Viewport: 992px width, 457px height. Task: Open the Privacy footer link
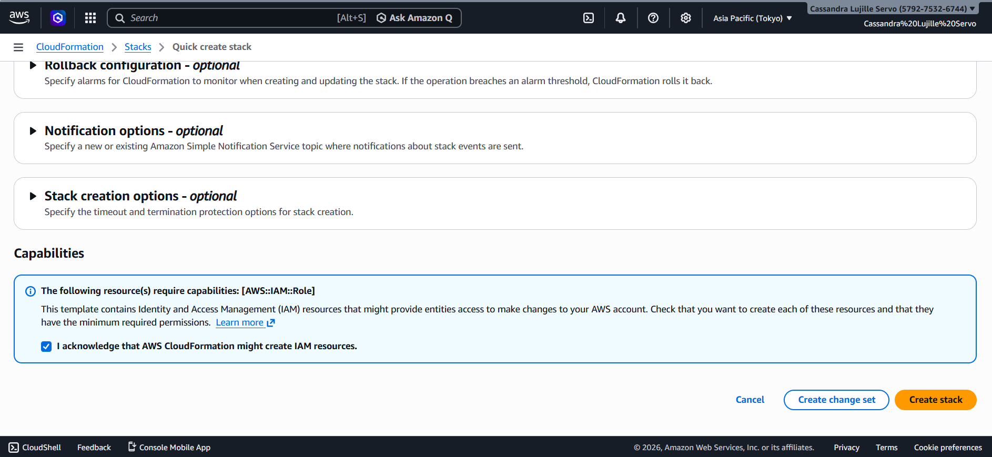point(846,448)
